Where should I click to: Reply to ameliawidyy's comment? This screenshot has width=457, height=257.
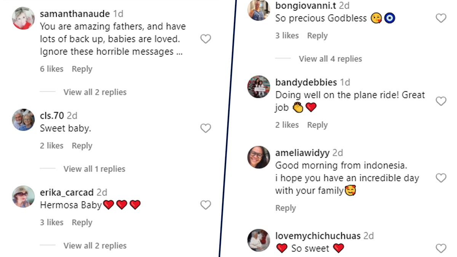[285, 208]
